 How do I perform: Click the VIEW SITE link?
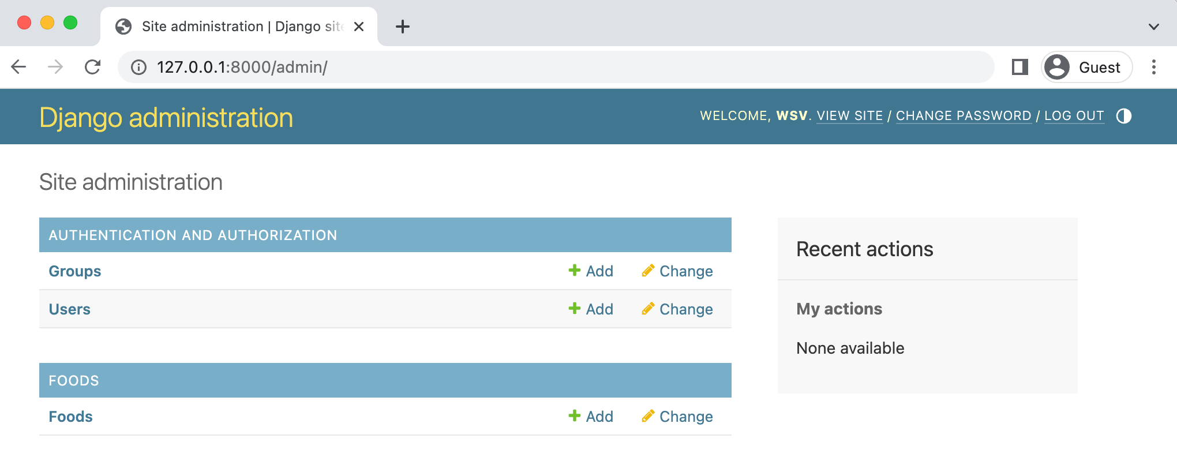[850, 116]
